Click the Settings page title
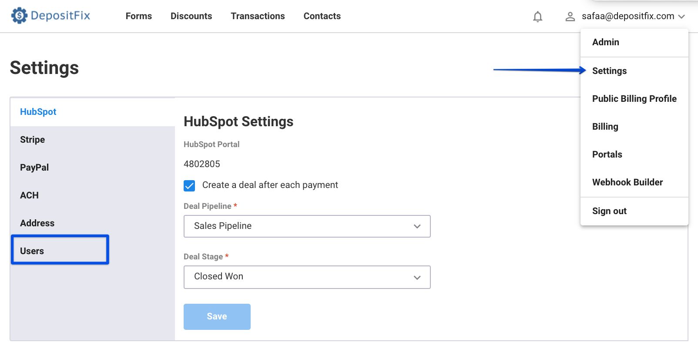The image size is (698, 349). coord(44,68)
